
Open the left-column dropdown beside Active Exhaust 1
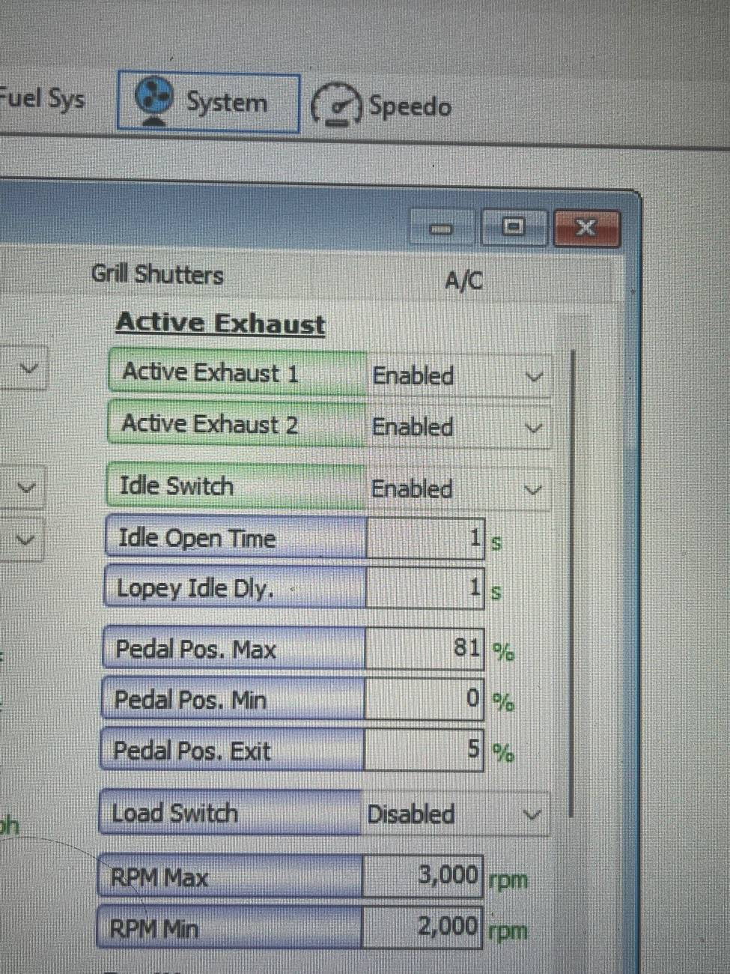point(29,368)
